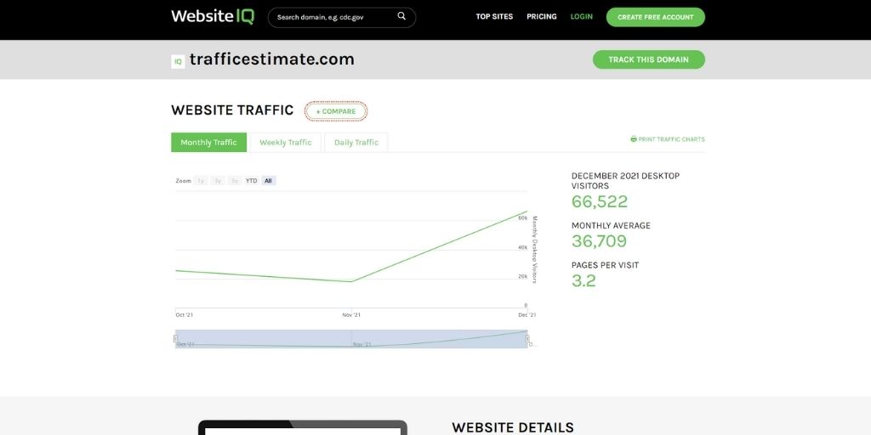Click the left handle of chart range navigator
Viewport: 871px width, 435px height.
(x=175, y=338)
